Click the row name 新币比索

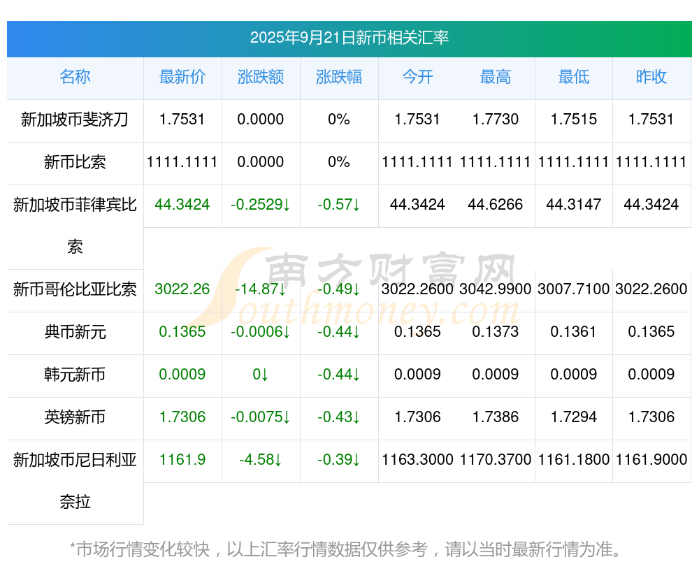[x=75, y=162]
